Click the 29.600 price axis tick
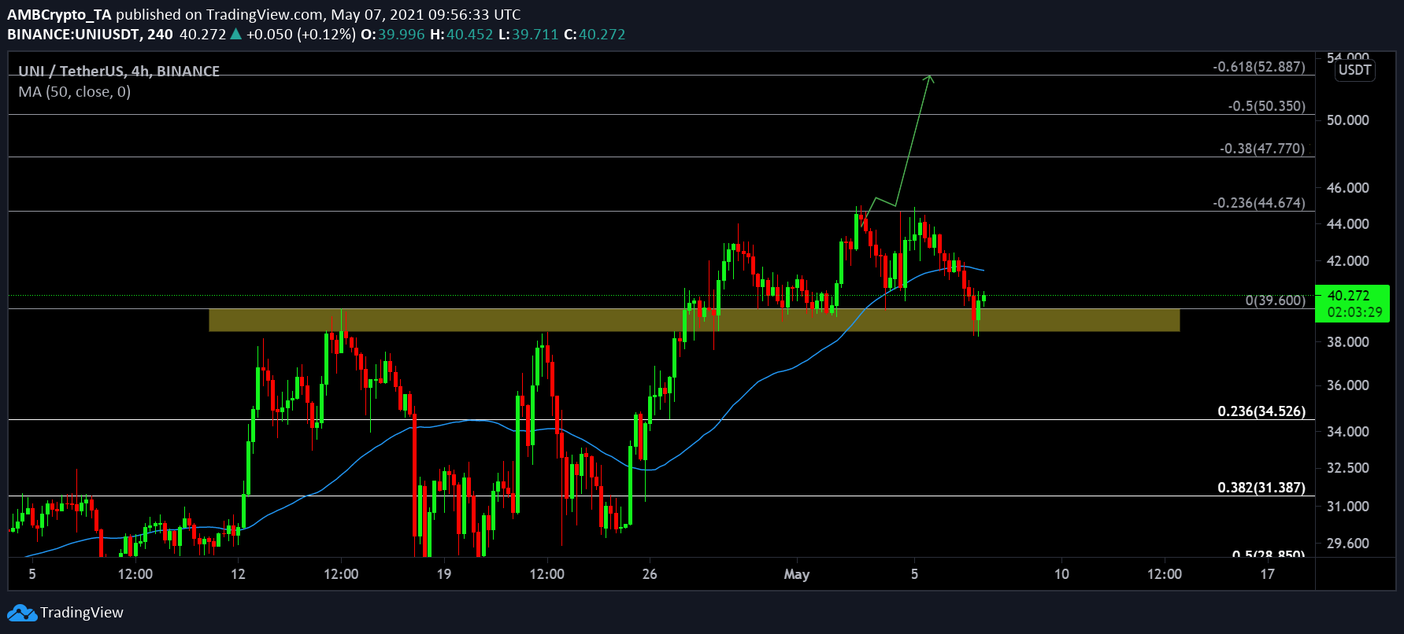This screenshot has width=1404, height=634. (x=1347, y=544)
